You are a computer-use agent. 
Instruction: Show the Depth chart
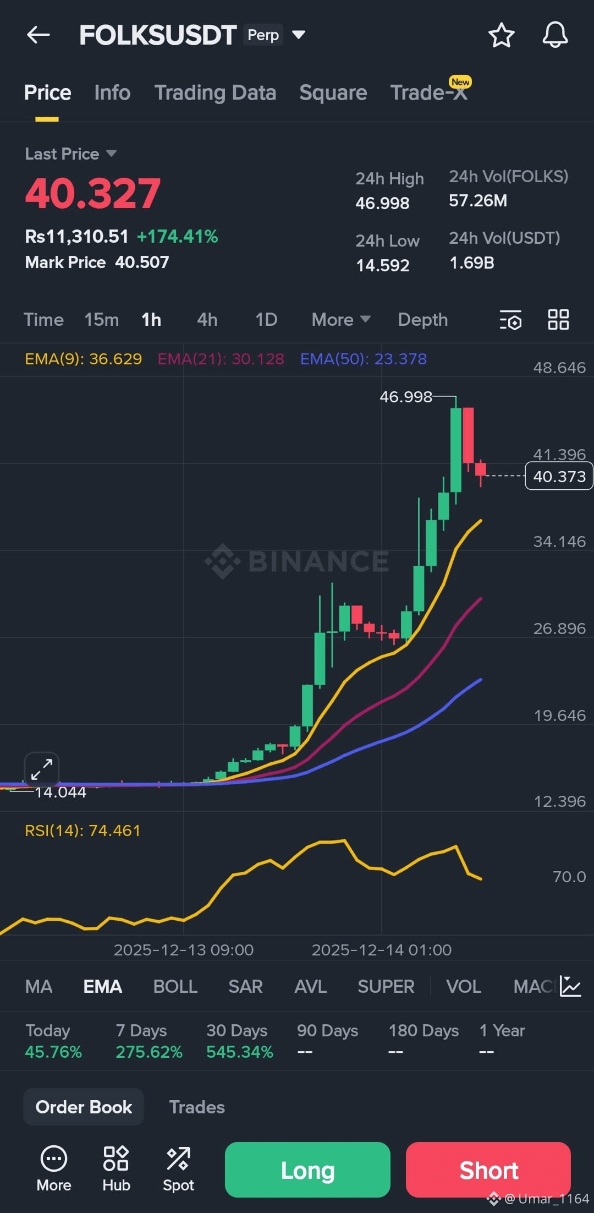click(423, 320)
